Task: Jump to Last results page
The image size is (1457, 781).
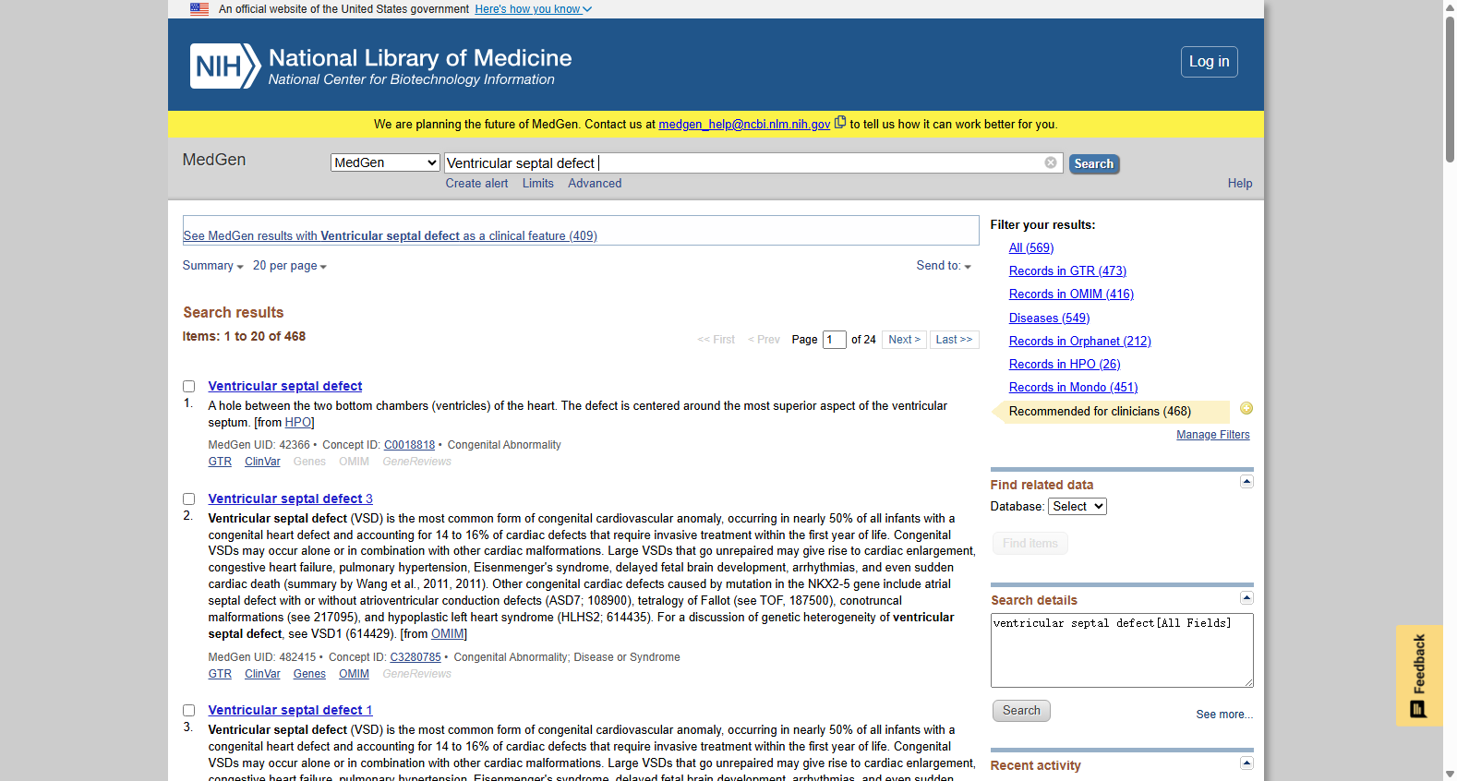Action: (x=954, y=340)
